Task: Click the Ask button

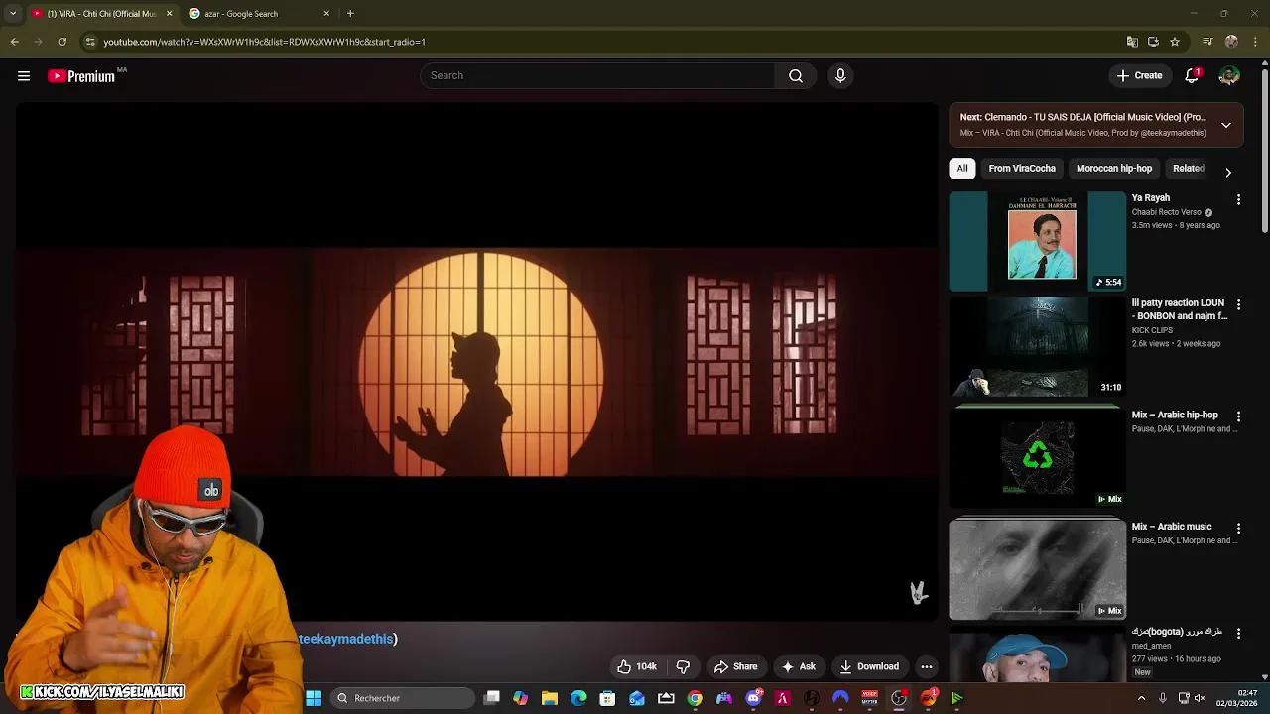Action: (798, 667)
